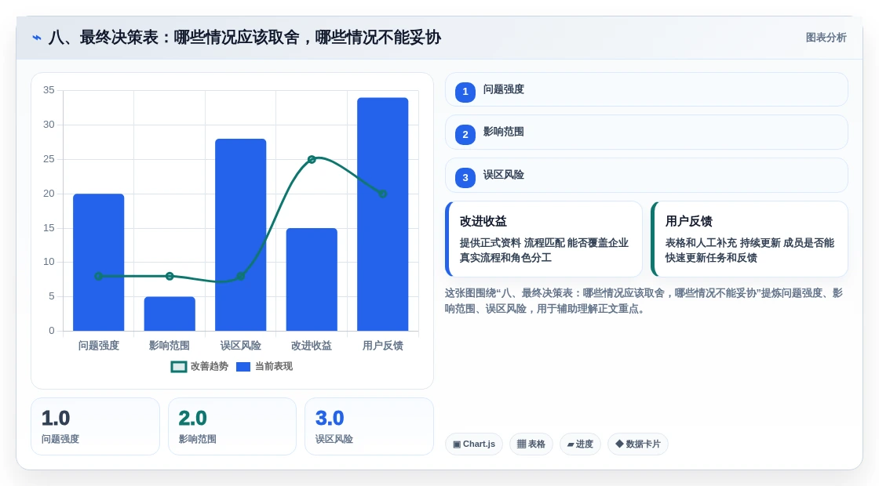Click the 1.0 问题强度 data card
Image resolution: width=879 pixels, height=486 pixels.
(x=95, y=426)
